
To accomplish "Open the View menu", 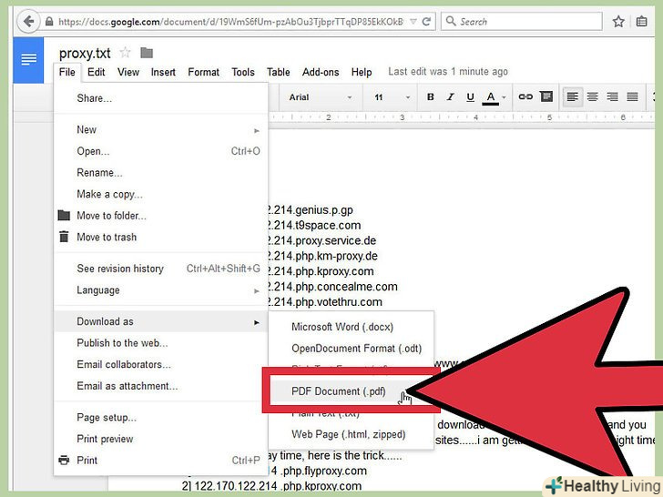I will [x=128, y=72].
